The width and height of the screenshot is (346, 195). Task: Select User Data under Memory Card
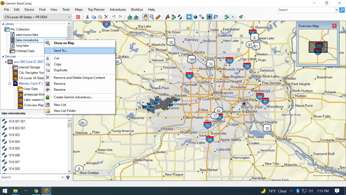coord(31,89)
